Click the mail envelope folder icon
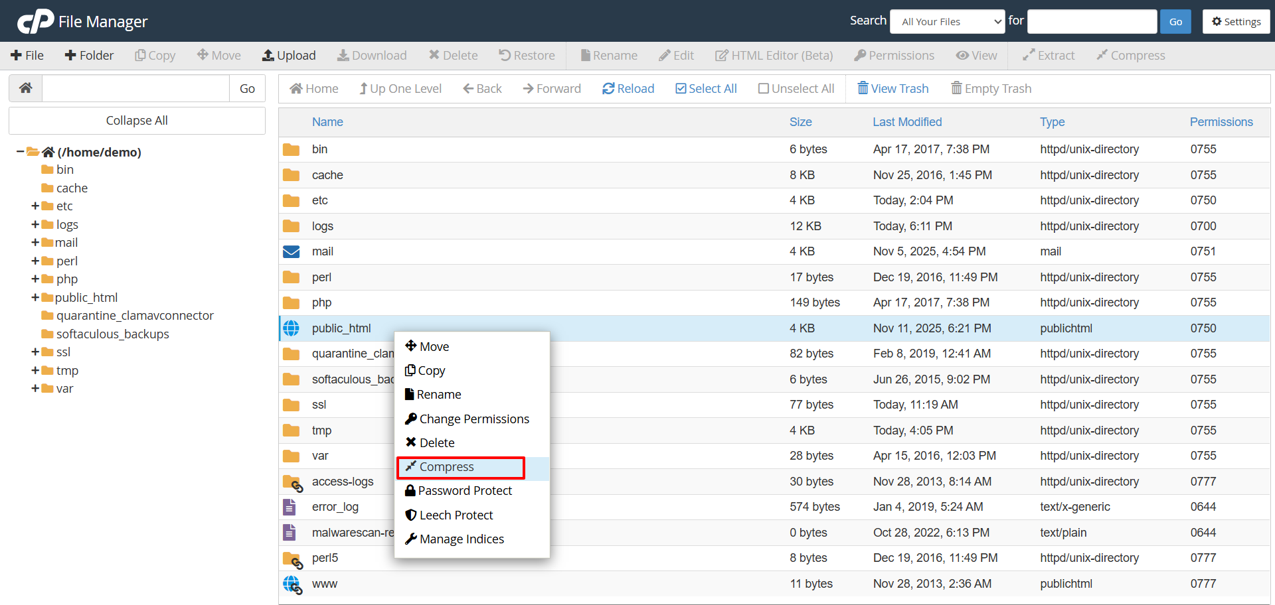1275x605 pixels. point(291,251)
